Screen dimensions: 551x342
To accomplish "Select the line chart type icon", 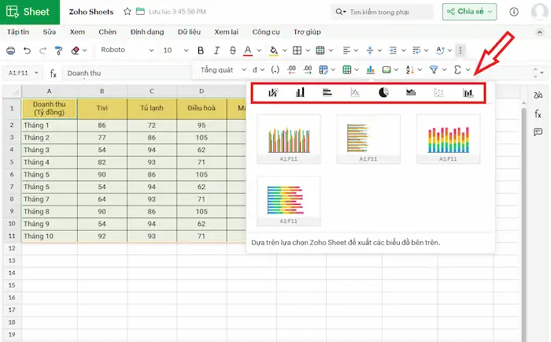I will pyautogui.click(x=355, y=92).
